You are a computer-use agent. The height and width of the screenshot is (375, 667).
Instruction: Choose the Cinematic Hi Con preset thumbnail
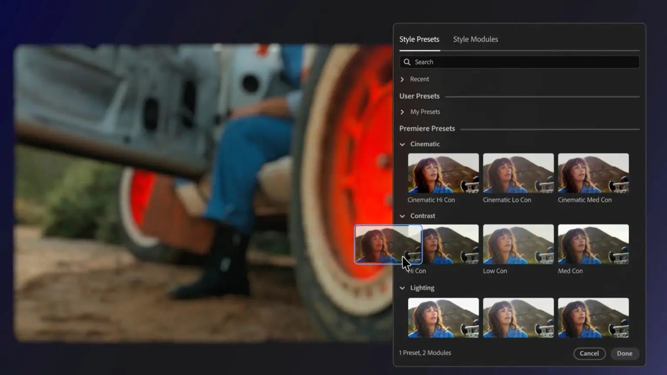click(443, 173)
